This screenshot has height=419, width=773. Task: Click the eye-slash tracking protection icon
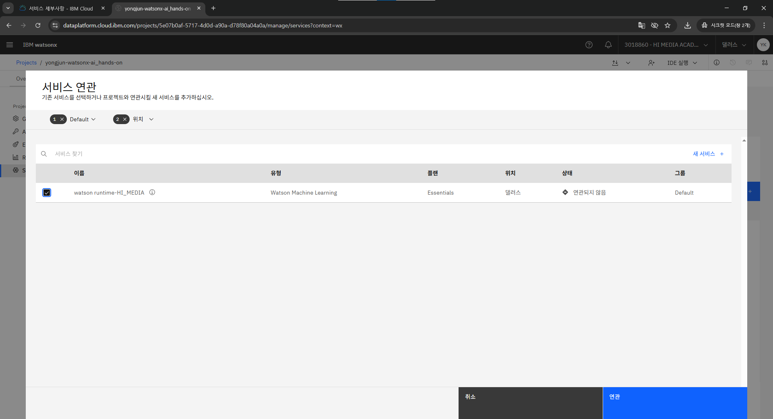655,25
